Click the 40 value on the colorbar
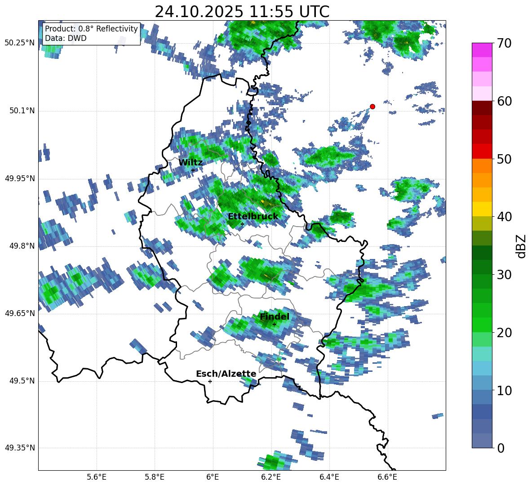532x486 pixels. [x=504, y=217]
